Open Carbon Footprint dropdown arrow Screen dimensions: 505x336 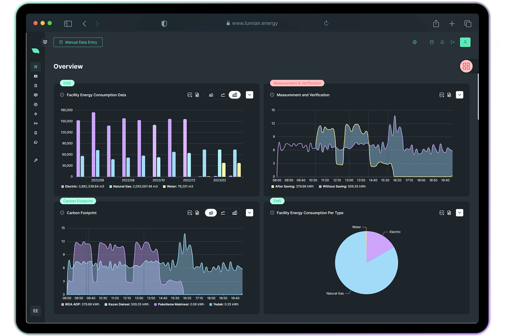[250, 213]
